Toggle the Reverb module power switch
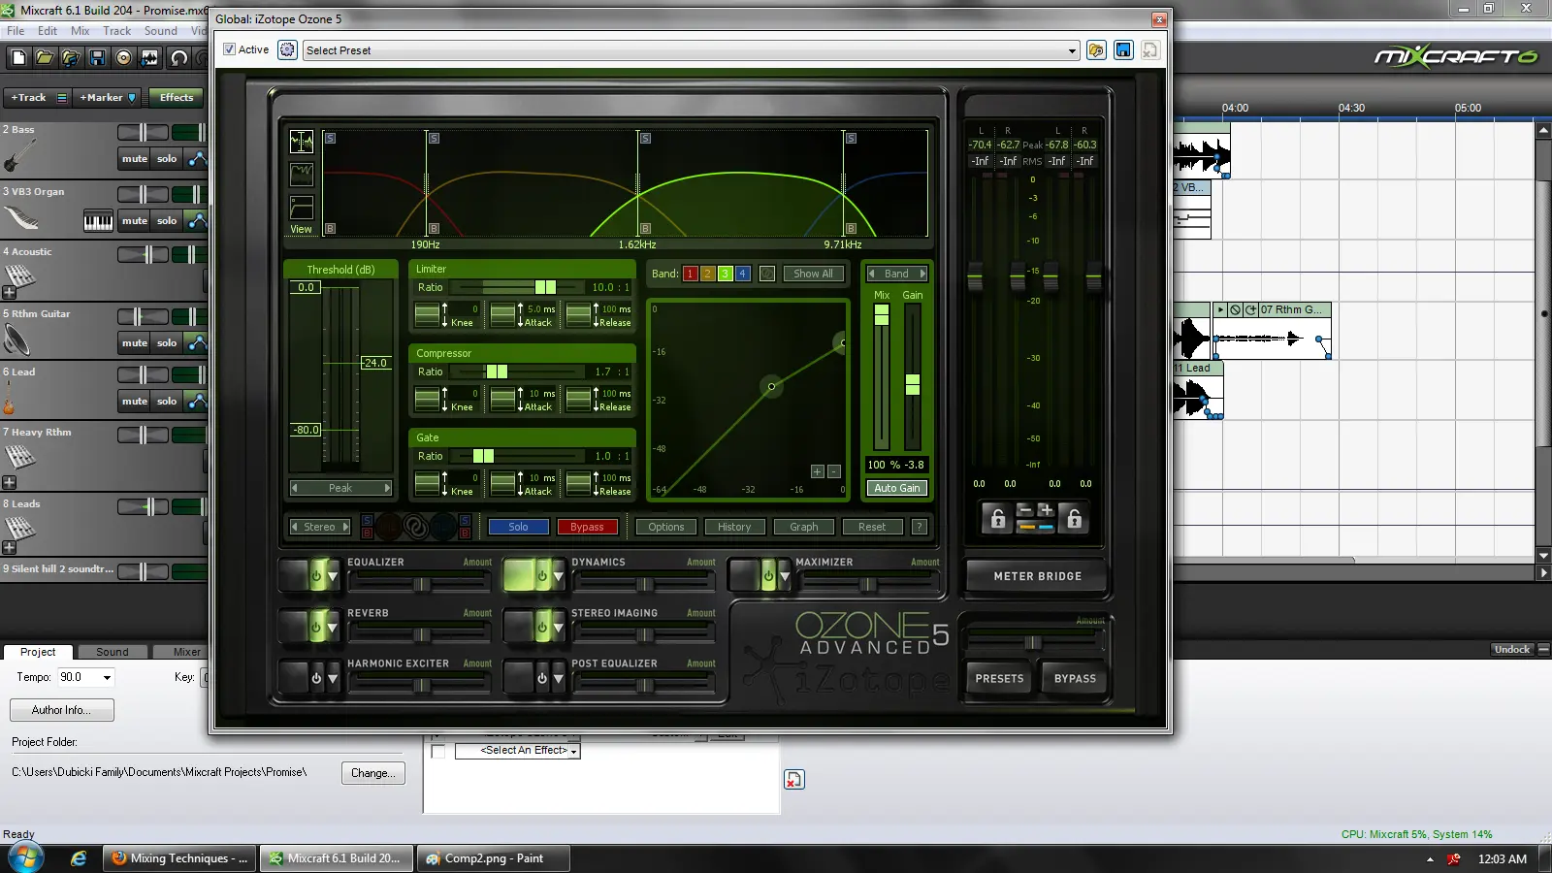Screen dimensions: 1552x873 pos(316,628)
